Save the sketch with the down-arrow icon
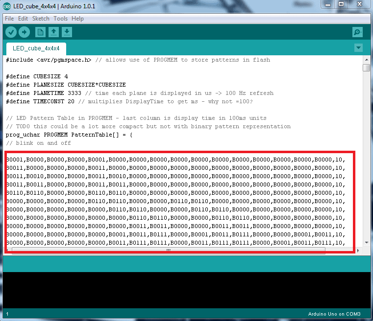This screenshot has height=321, width=373. coord(67,32)
